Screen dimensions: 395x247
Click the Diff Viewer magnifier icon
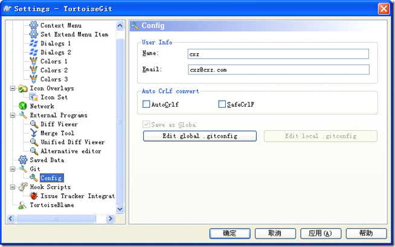pos(34,124)
